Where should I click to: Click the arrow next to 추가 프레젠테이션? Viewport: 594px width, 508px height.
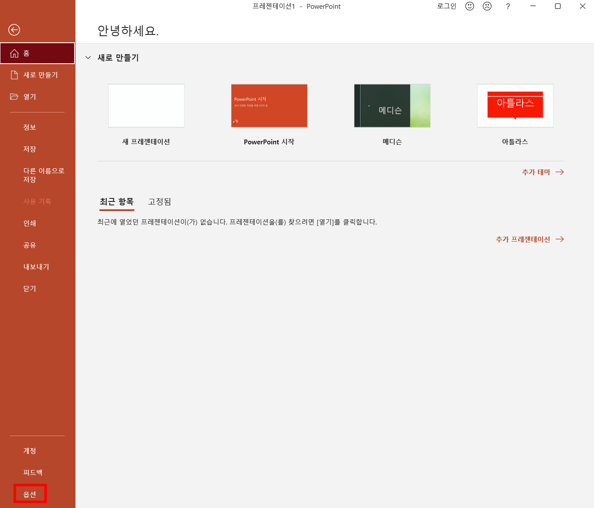tap(560, 239)
